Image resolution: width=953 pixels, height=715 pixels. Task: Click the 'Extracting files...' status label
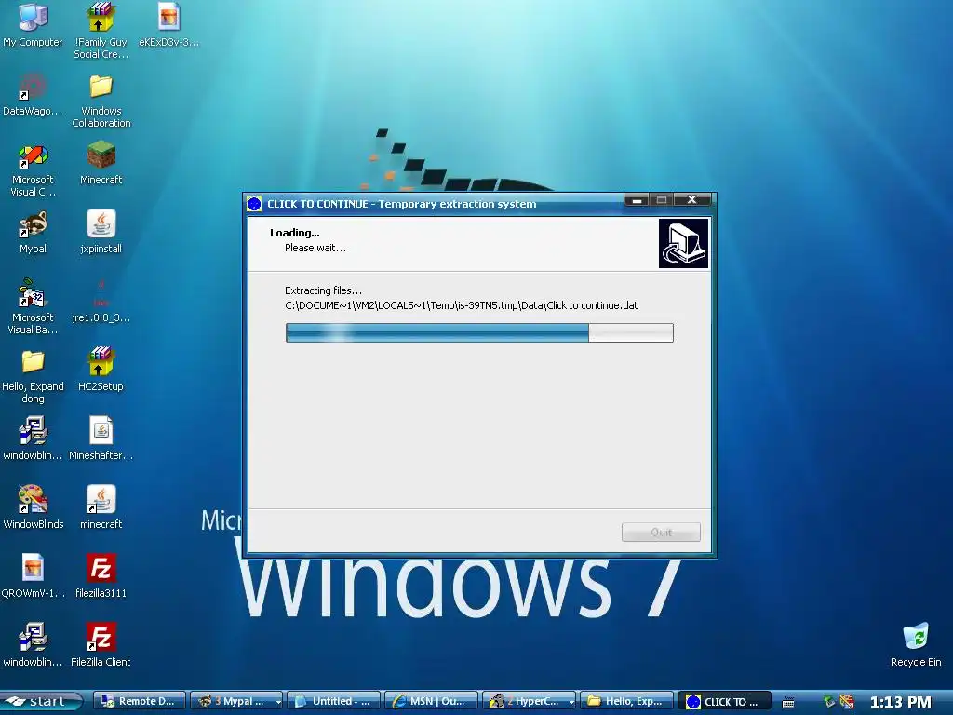323,290
